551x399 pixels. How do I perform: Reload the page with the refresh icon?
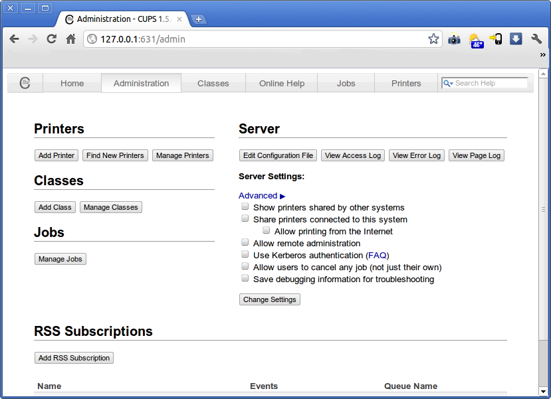coord(51,39)
